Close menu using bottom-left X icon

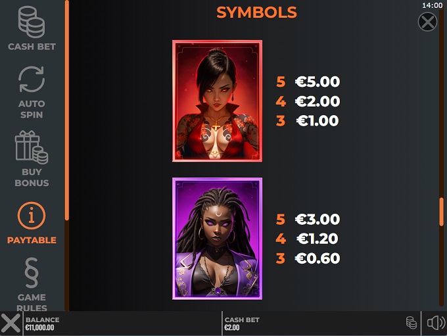tap(11, 323)
